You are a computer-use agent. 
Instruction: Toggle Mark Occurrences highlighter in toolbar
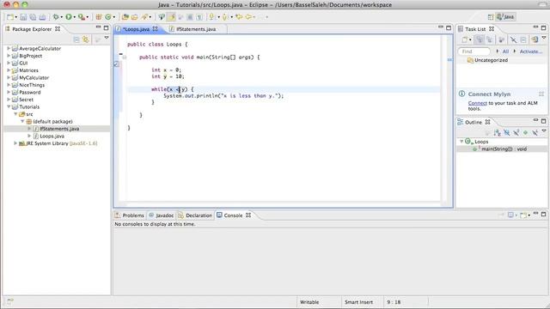(172, 17)
